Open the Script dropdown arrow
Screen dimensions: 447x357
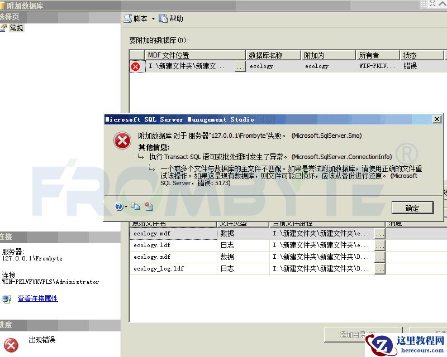(x=153, y=18)
